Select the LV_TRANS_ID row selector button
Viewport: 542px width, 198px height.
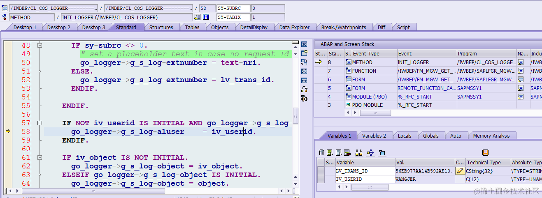pos(321,171)
